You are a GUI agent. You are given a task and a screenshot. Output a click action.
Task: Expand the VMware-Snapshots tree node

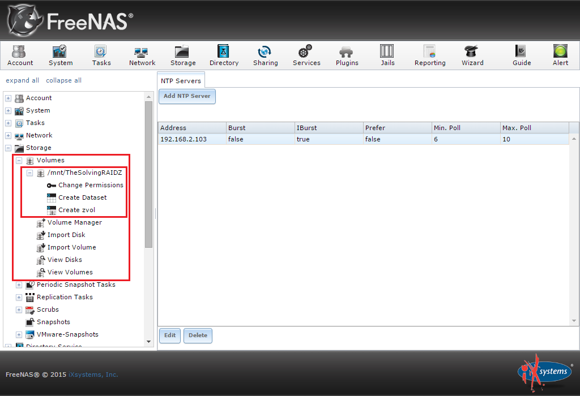point(19,335)
